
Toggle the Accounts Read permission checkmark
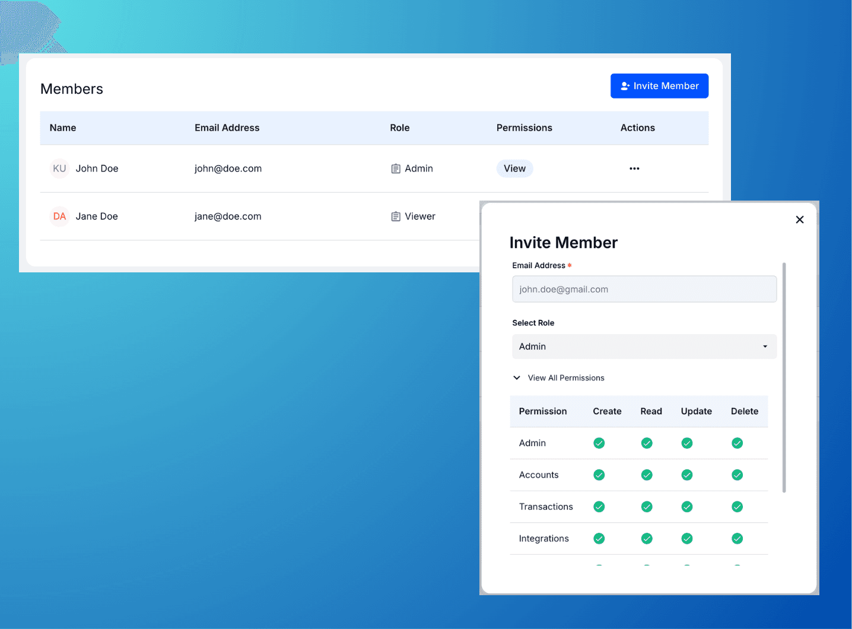click(647, 475)
